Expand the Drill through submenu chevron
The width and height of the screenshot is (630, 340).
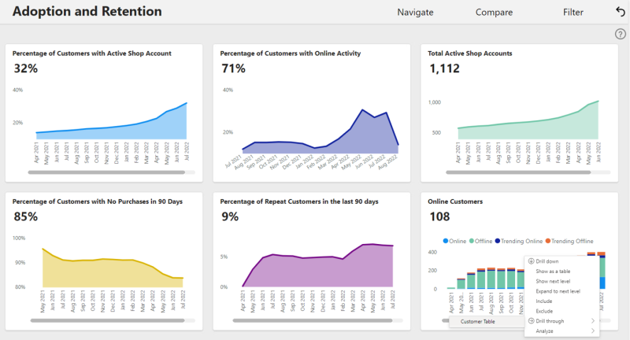[593, 321]
